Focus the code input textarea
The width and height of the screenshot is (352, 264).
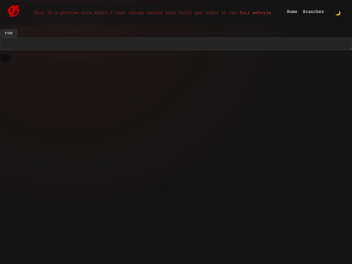click(x=176, y=44)
